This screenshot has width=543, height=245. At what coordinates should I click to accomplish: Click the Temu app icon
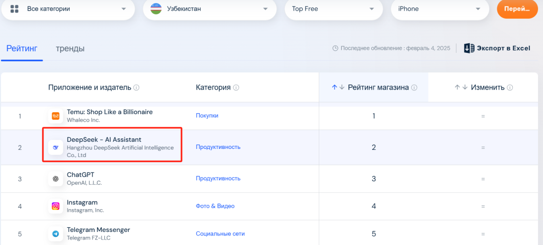(55, 116)
